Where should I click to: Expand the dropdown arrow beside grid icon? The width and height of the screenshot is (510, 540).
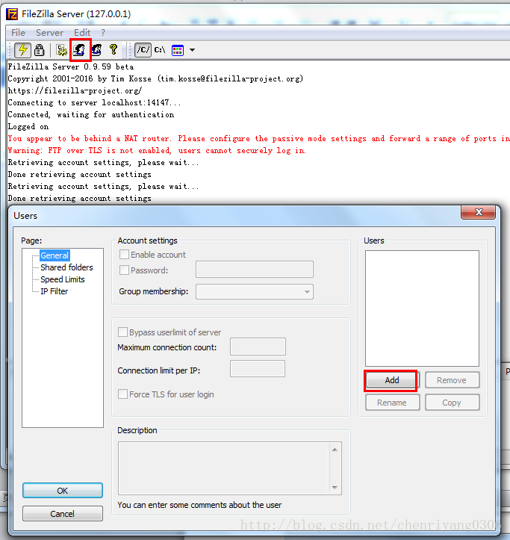192,50
